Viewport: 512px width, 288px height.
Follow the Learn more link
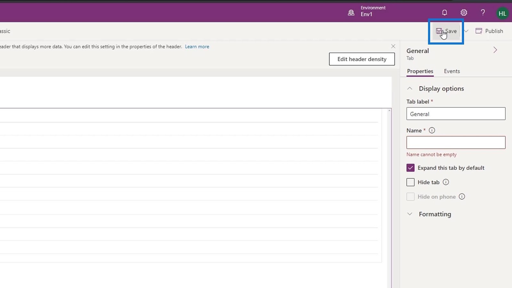coord(197,46)
